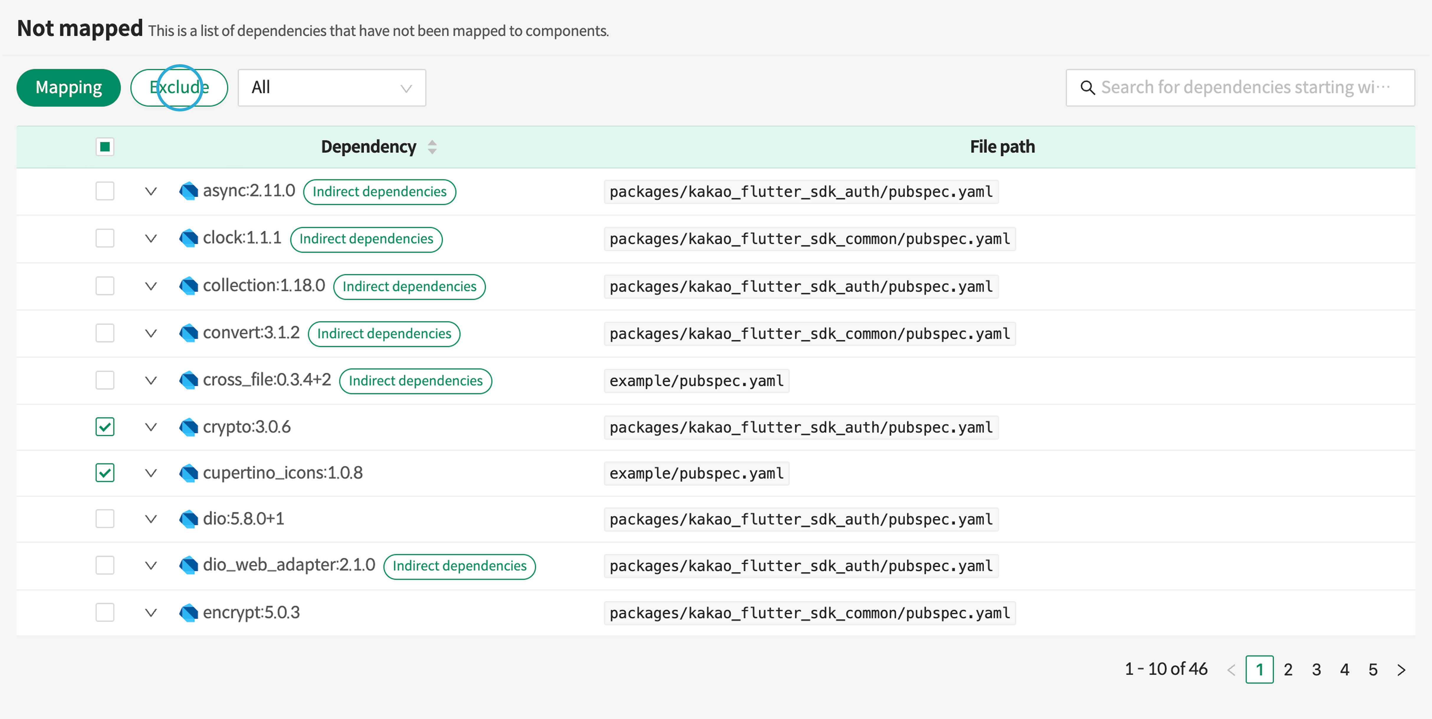1432x719 pixels.
Task: Click the Dart icon beside encrypt:5.0.3
Action: (188, 612)
